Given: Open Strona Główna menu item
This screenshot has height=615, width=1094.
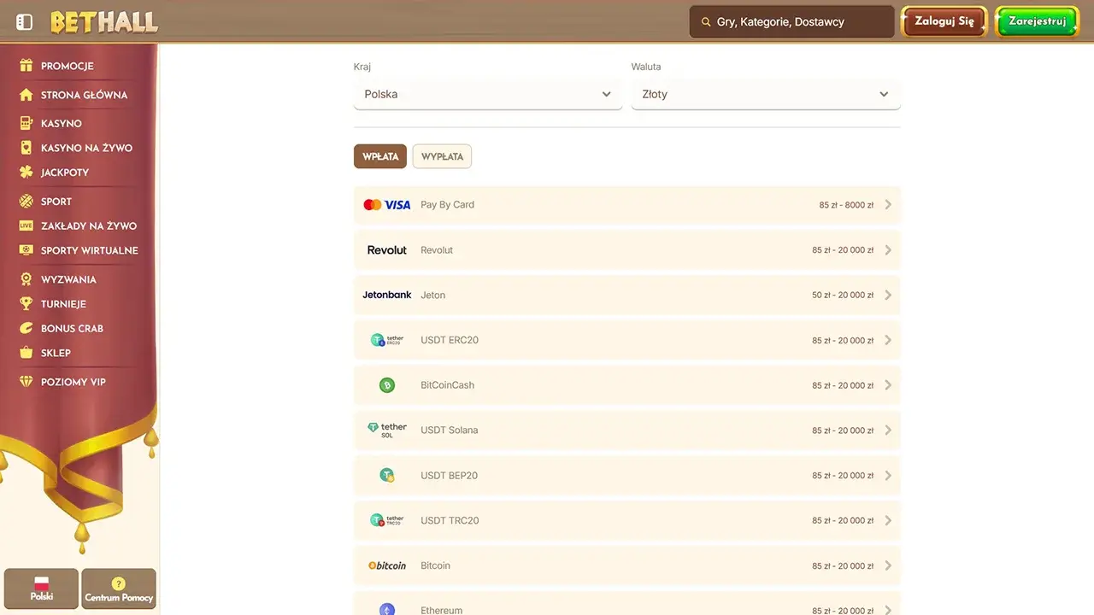Looking at the screenshot, I should (84, 95).
